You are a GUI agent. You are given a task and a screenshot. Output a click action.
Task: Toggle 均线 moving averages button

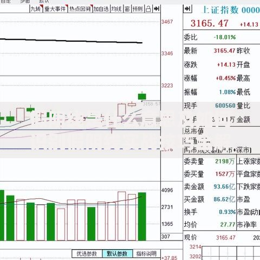point(116,9)
